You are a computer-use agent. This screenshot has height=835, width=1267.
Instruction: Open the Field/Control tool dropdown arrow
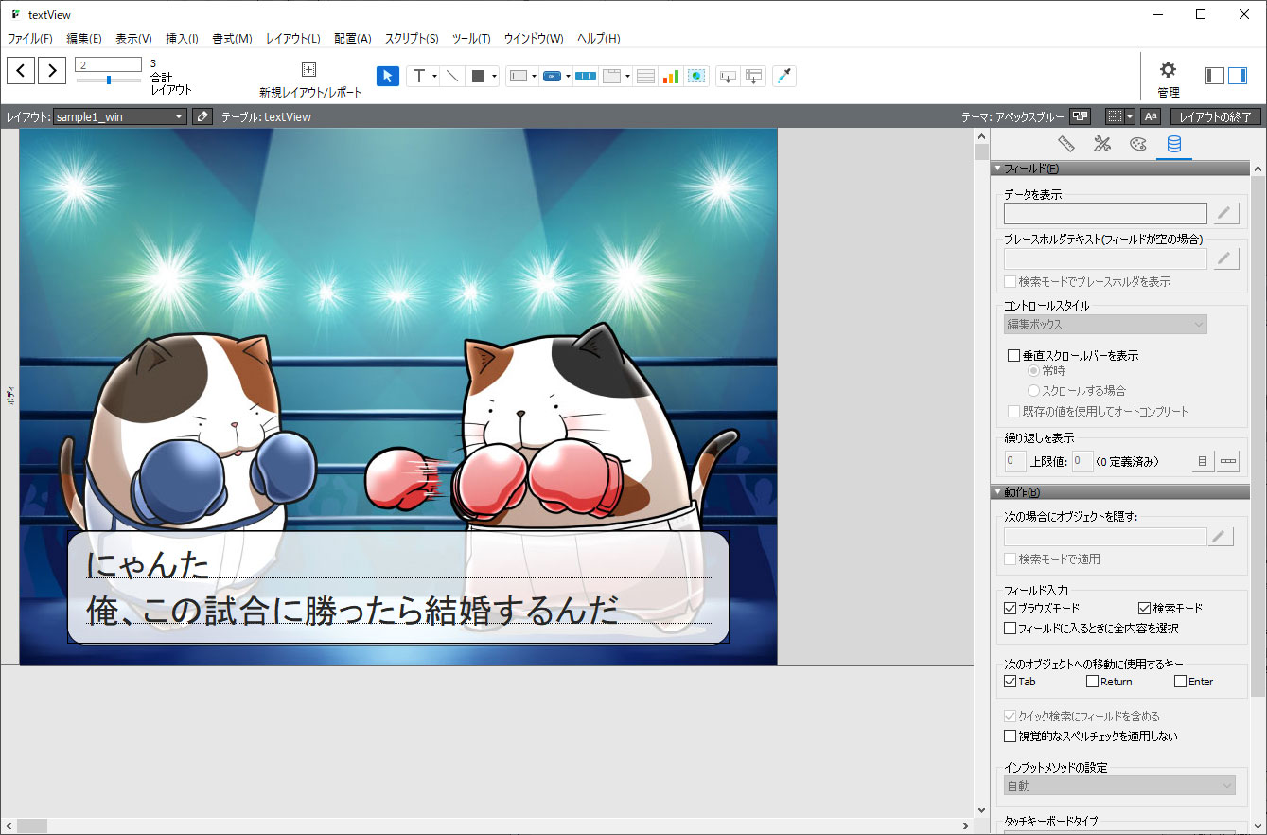(534, 77)
